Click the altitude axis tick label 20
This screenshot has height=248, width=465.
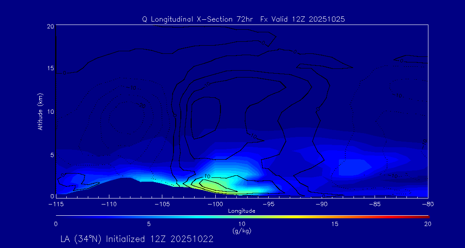[x=50, y=26]
